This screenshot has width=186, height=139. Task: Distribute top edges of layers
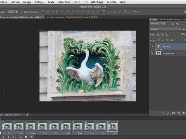73,12
